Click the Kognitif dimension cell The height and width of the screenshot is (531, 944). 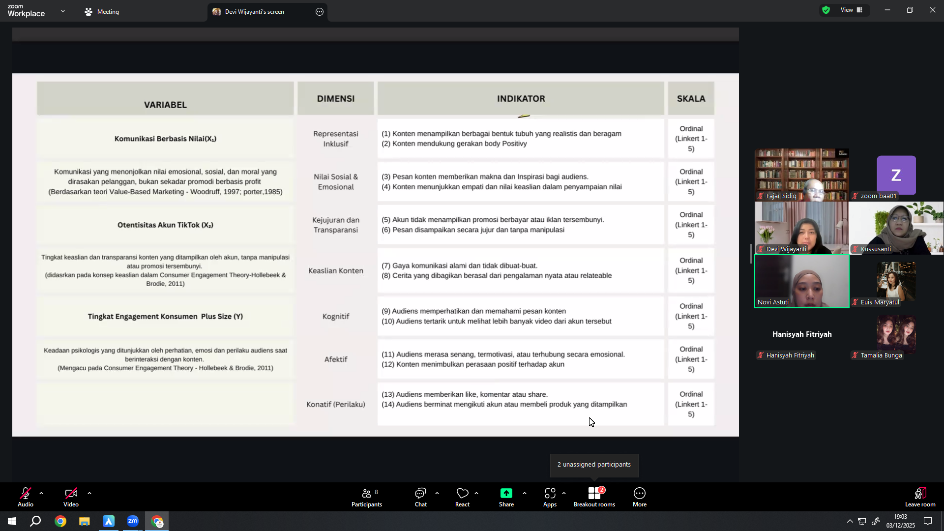[336, 317]
